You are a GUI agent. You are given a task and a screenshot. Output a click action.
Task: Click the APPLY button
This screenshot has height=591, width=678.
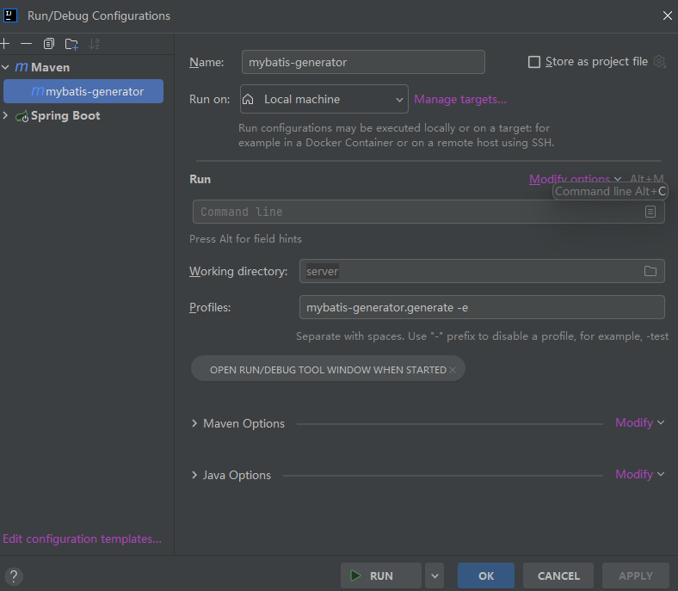[636, 576]
